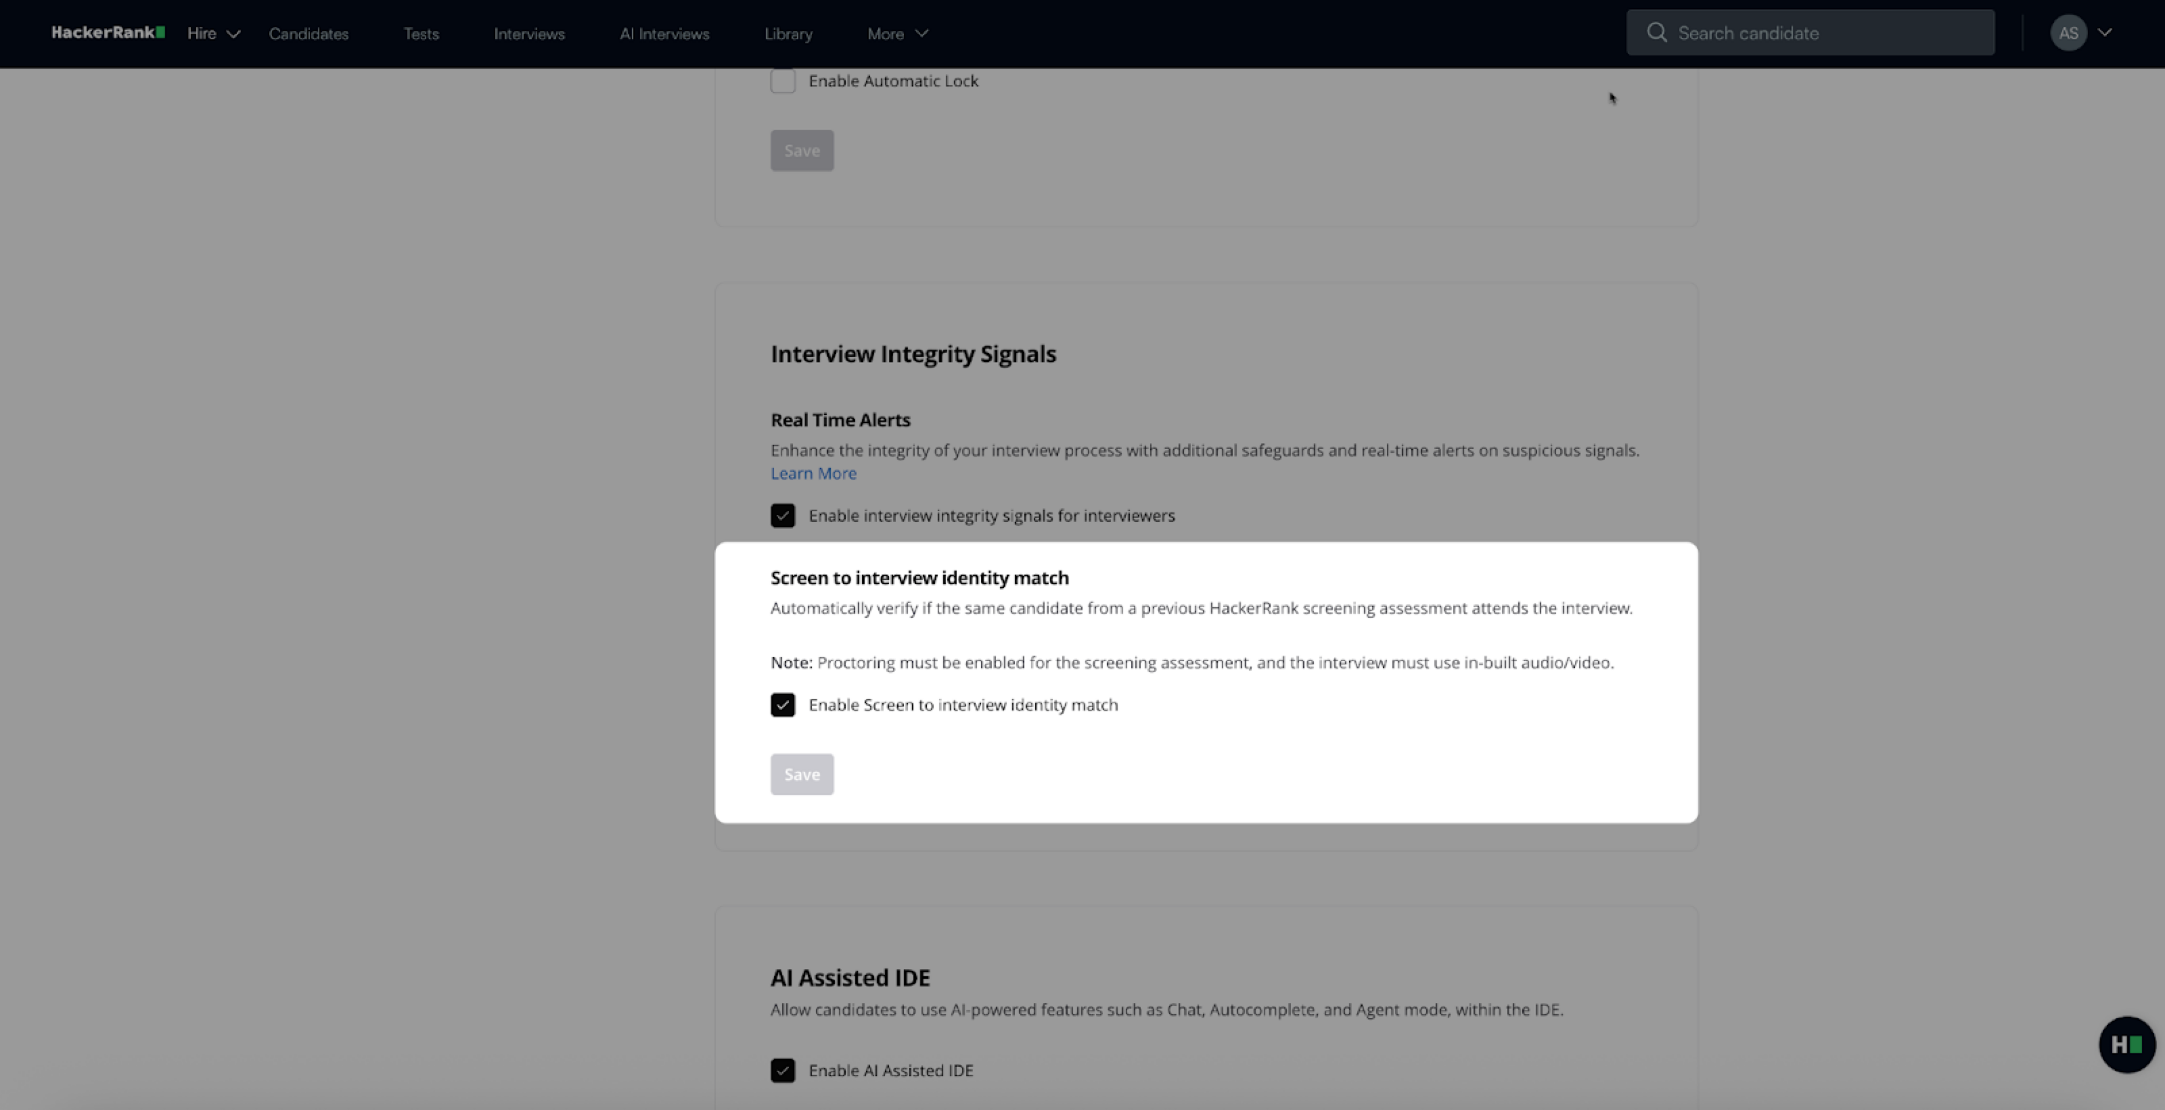Open the HackerRank help chat widget
The image size is (2165, 1110).
pos(2126,1044)
